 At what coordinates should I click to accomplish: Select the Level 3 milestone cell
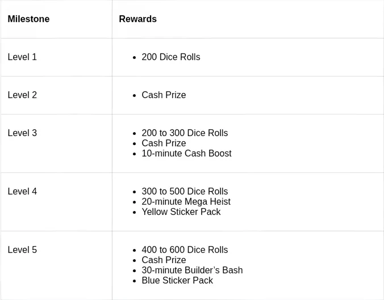(22, 133)
